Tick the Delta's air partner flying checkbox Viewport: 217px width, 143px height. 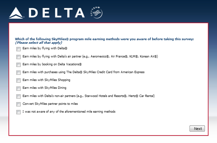click(x=18, y=57)
